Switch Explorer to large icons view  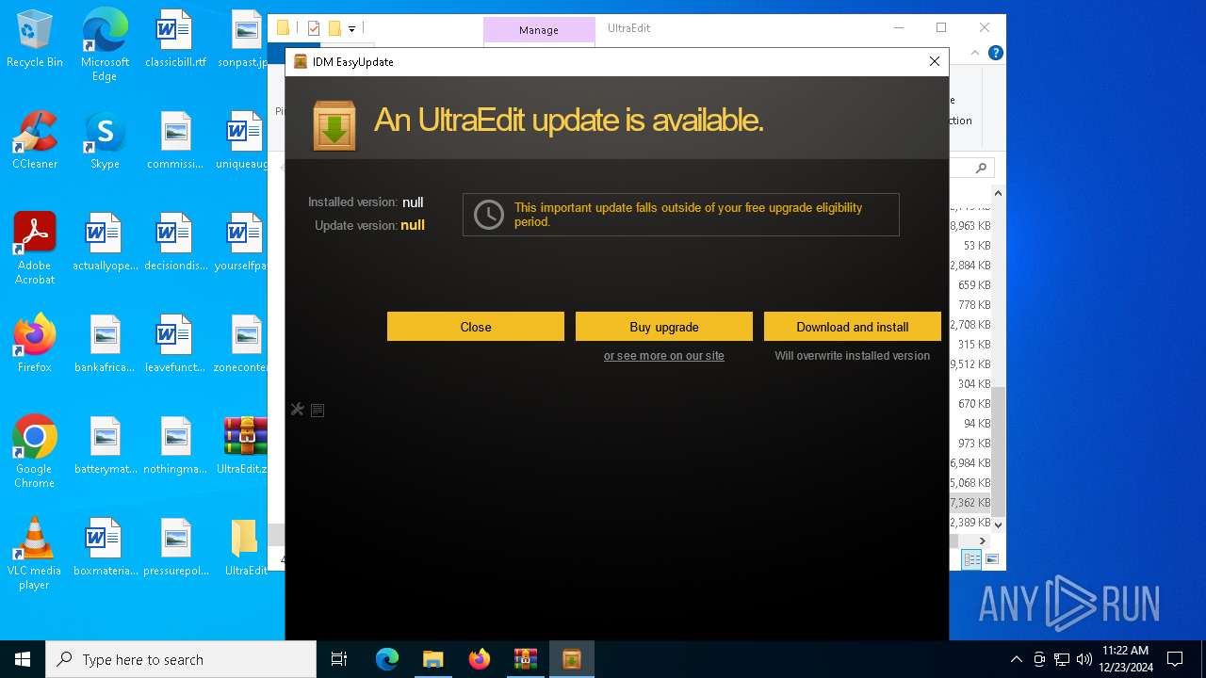point(991,559)
